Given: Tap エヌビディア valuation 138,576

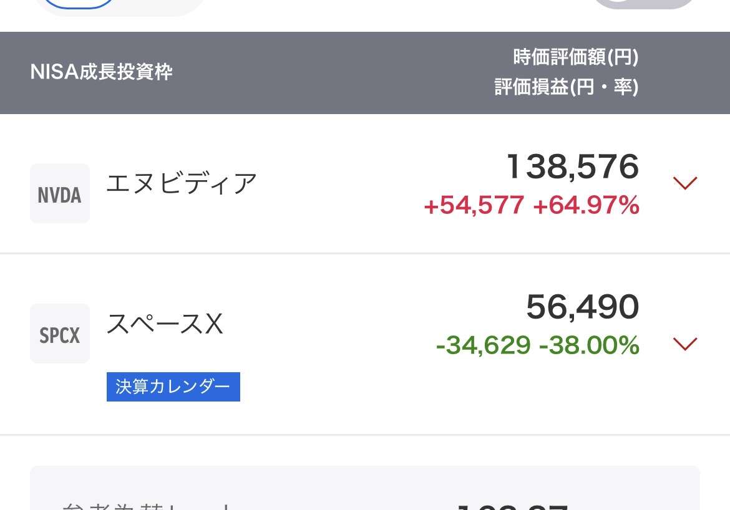Looking at the screenshot, I should 573,166.
